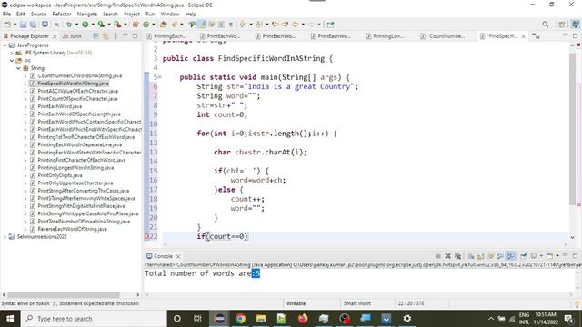The width and height of the screenshot is (582, 327).
Task: Open the hidden editor tabs list
Action: point(536,36)
